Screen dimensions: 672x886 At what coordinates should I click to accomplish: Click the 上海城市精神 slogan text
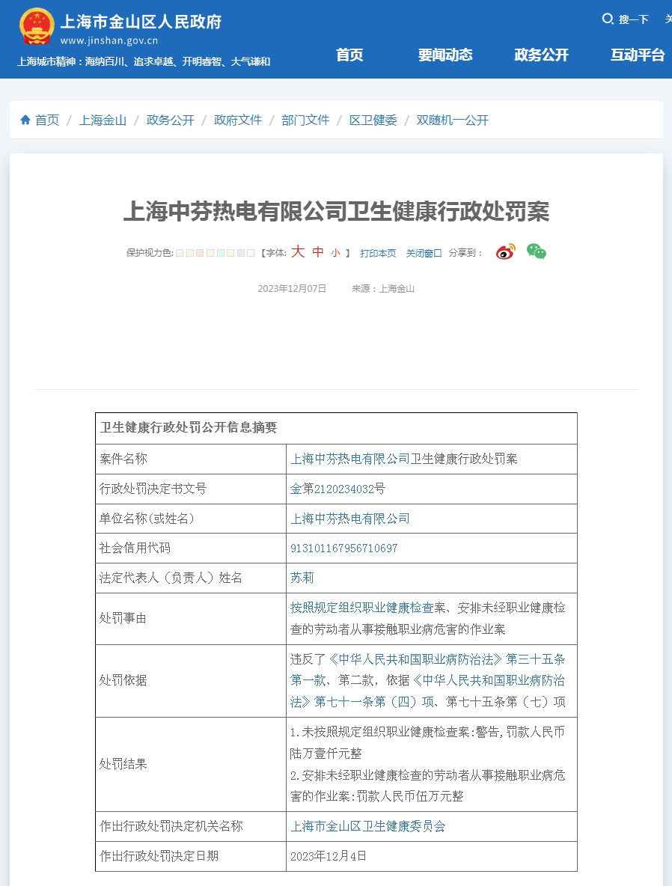pyautogui.click(x=144, y=61)
